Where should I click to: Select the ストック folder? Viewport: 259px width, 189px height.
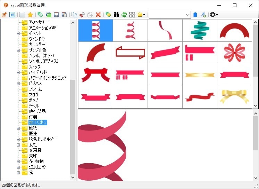(34, 67)
